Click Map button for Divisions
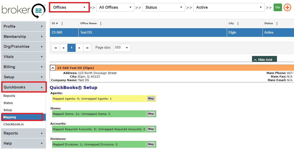This screenshot has width=294, height=149. [151, 144]
